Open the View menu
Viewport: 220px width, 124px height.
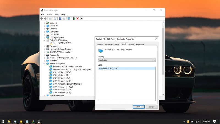coord(57,15)
